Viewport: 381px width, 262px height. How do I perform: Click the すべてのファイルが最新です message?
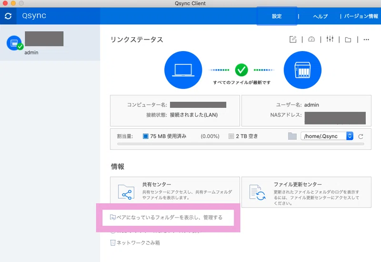242,83
